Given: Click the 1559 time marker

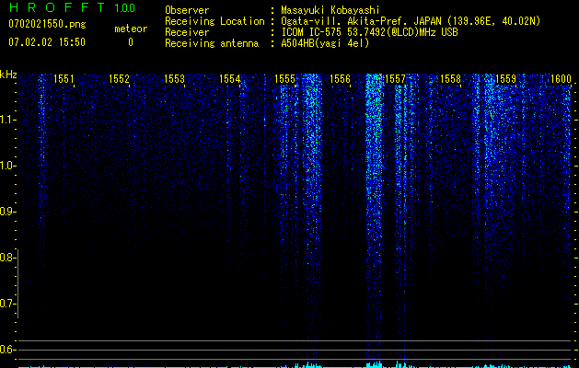Looking at the screenshot, I should (505, 78).
